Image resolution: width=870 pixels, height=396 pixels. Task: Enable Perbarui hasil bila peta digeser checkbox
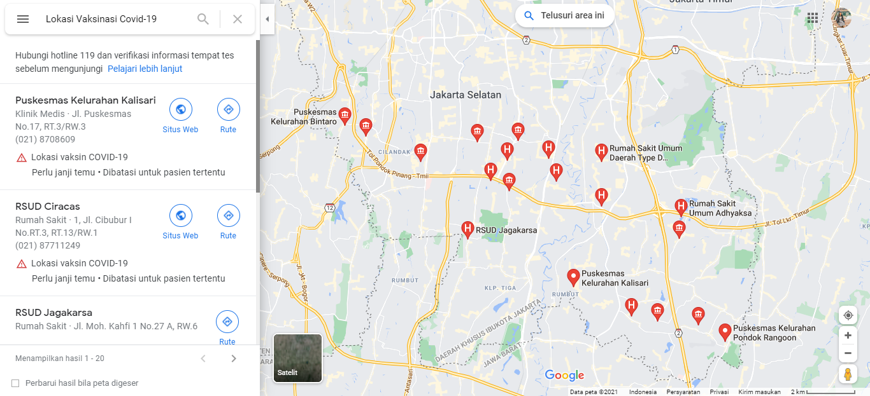point(15,383)
